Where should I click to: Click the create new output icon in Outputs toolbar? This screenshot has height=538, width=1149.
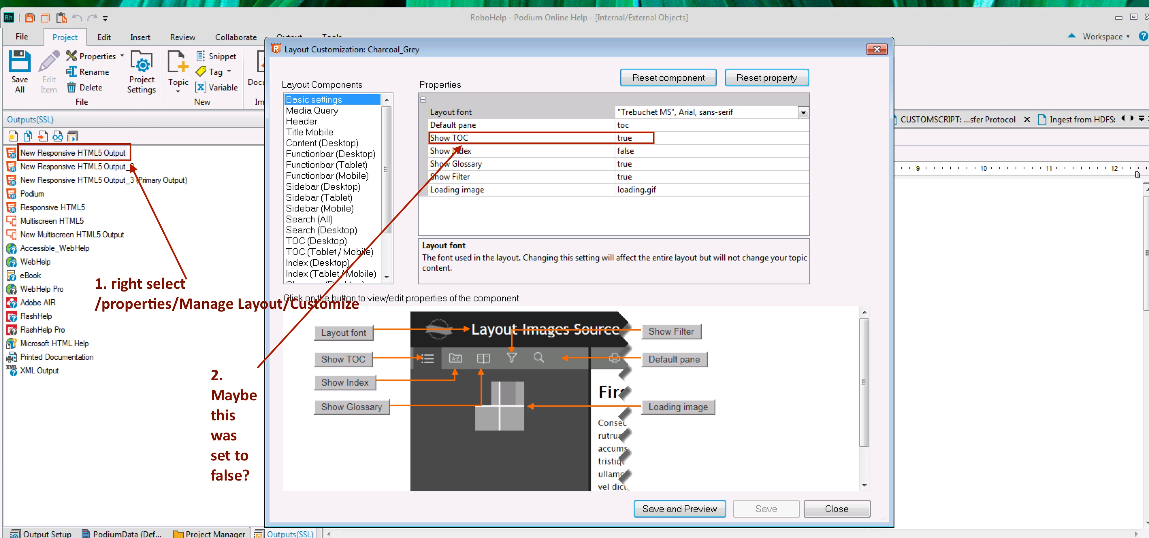(x=13, y=136)
